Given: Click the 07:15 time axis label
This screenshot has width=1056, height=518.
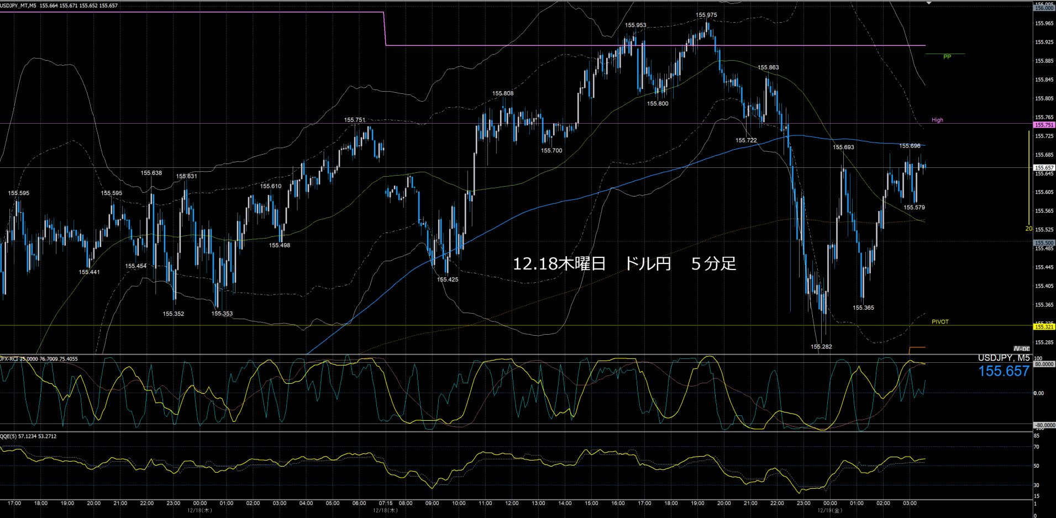Looking at the screenshot, I should pyautogui.click(x=386, y=503).
